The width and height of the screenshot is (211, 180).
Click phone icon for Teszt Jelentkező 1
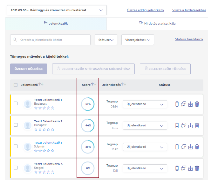tap(177, 104)
